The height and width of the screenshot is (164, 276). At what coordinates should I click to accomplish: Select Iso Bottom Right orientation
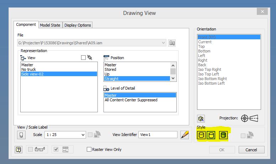pos(229,79)
